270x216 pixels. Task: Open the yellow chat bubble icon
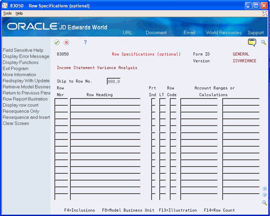pos(252,42)
